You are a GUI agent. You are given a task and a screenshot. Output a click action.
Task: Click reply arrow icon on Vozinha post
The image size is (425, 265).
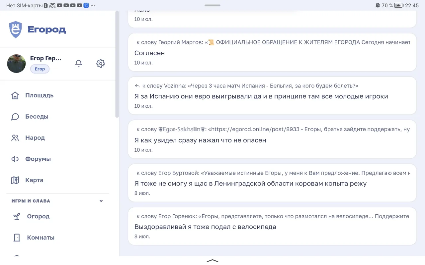[137, 86]
